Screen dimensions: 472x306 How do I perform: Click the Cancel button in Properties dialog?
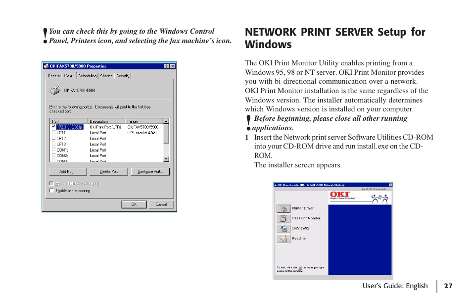161,204
